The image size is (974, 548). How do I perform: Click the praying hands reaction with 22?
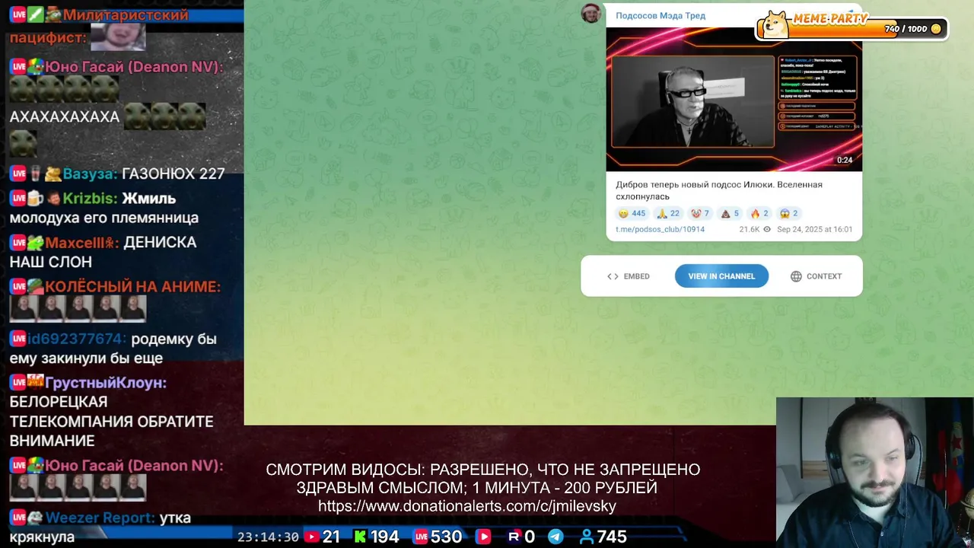pos(669,213)
